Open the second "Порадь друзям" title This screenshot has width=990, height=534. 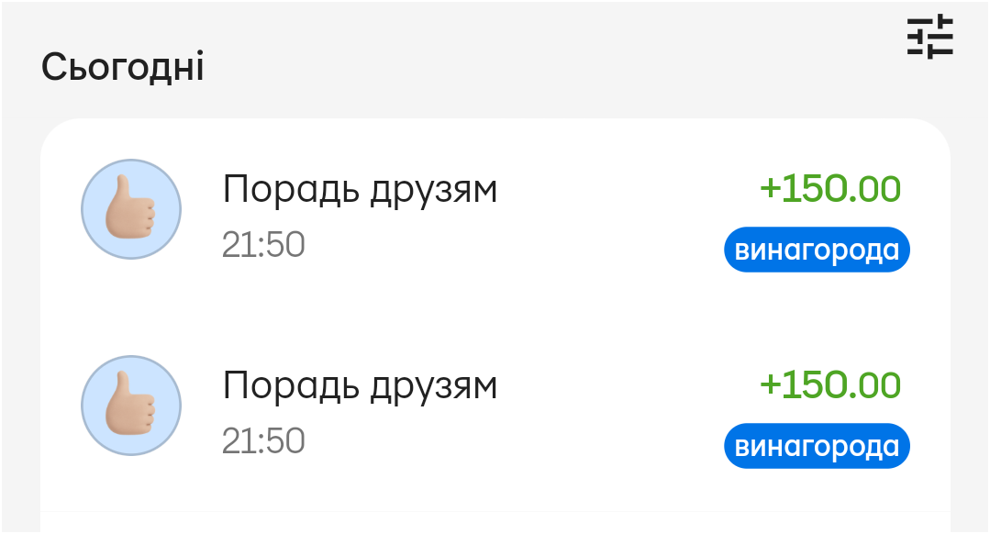point(360,385)
